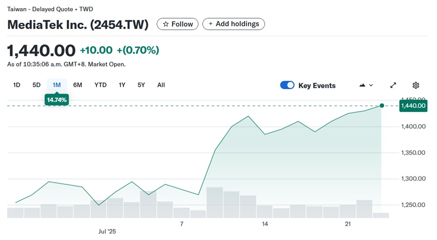Viewport: 437px width, 240px height.
Task: Switch to YTD time range
Action: point(101,85)
